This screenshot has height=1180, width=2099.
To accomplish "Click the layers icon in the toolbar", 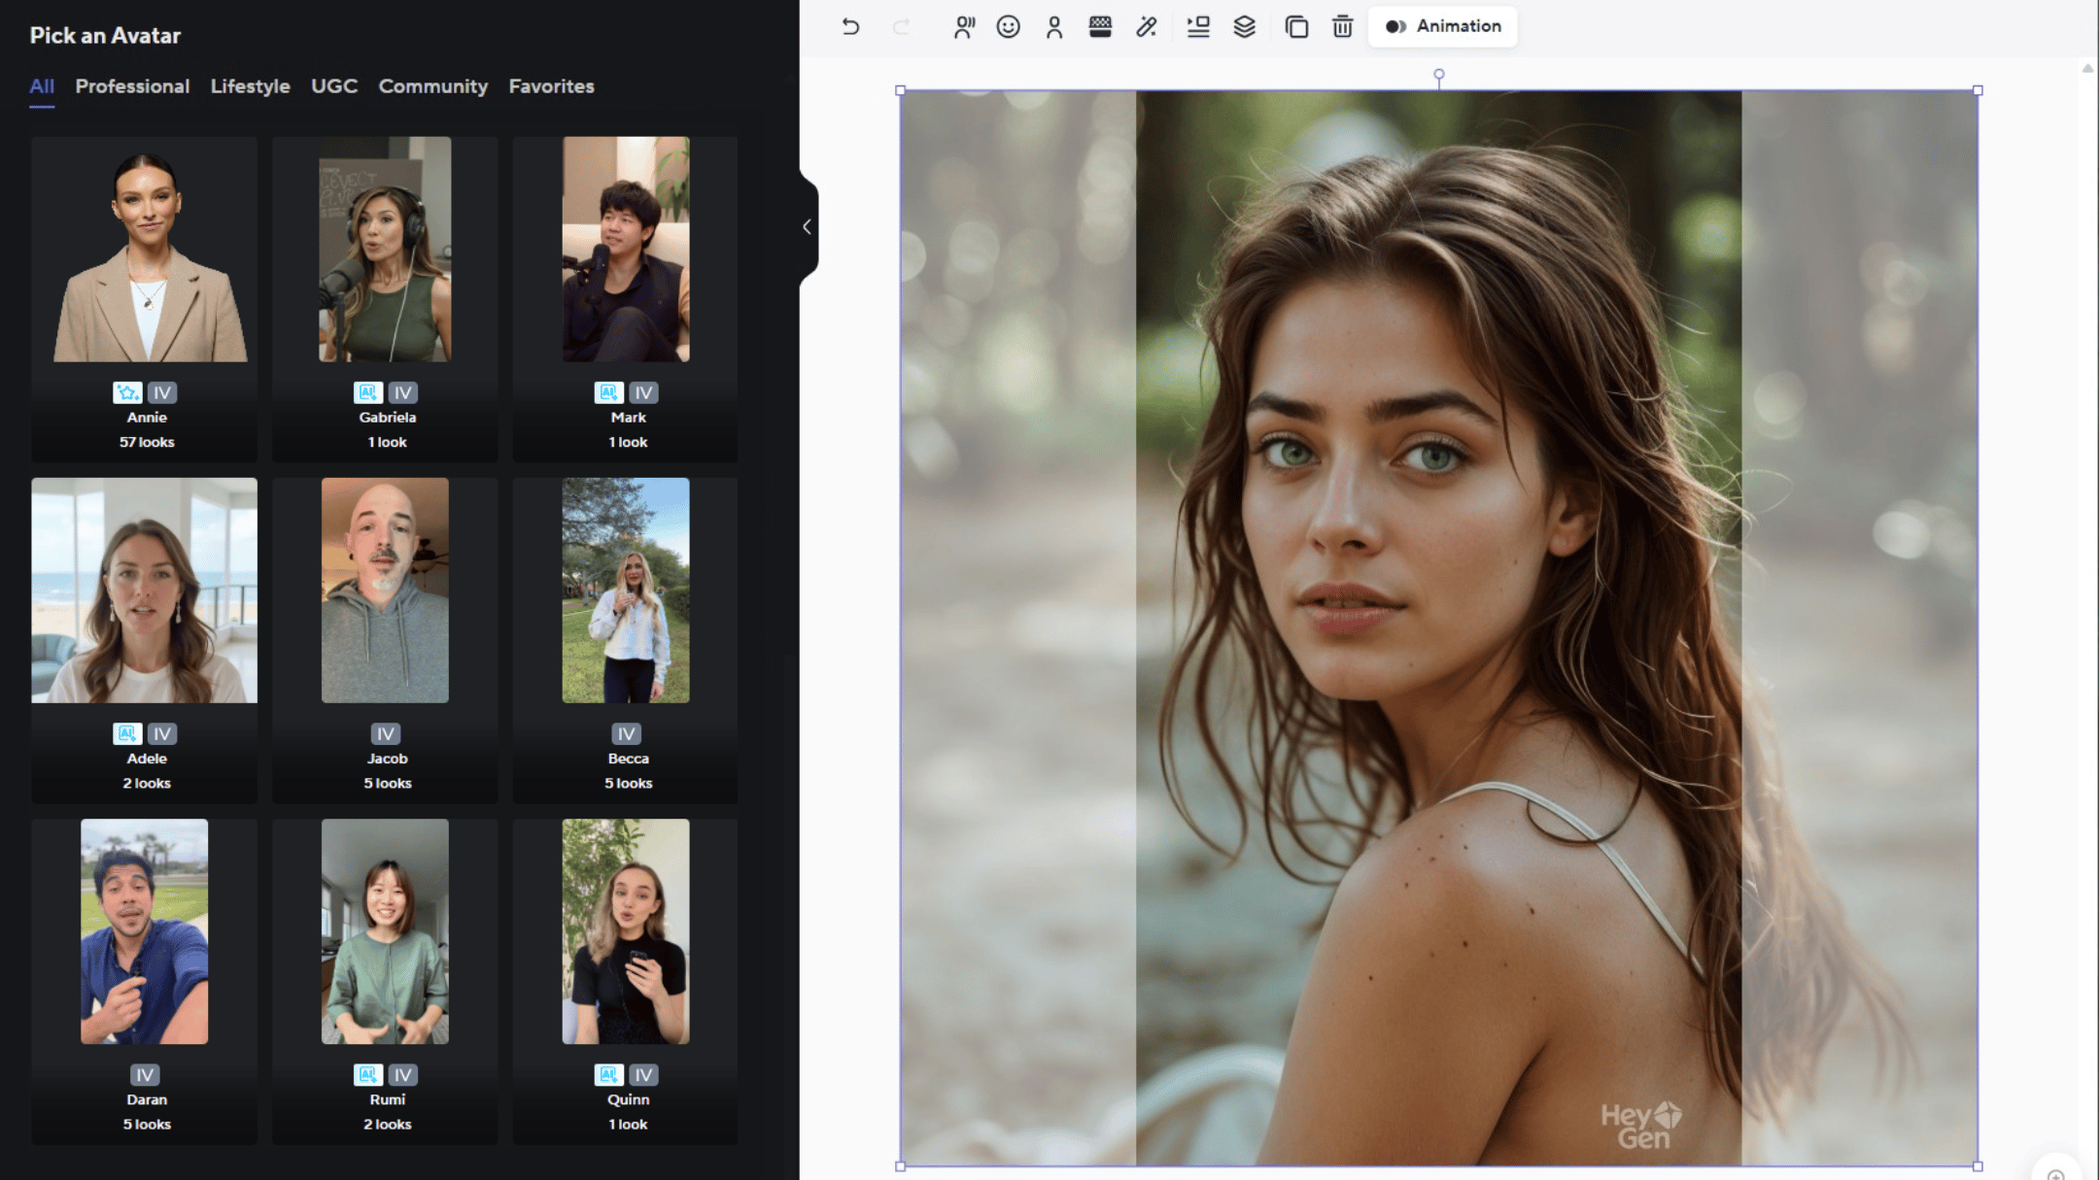I will click(x=1247, y=27).
